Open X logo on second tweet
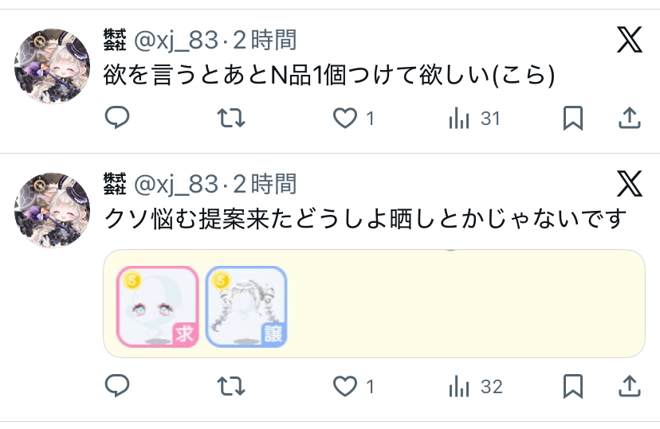660x429 pixels. click(629, 184)
